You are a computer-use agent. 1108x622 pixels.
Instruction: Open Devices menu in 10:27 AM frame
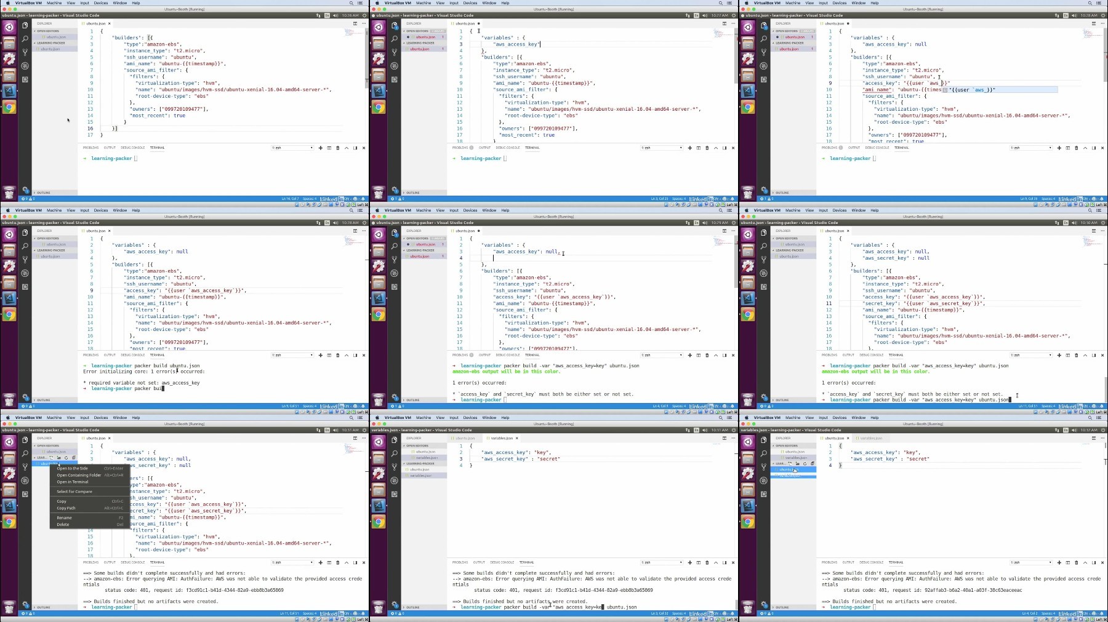coord(470,3)
